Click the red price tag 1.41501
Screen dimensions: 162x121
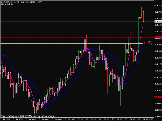[158, 37]
